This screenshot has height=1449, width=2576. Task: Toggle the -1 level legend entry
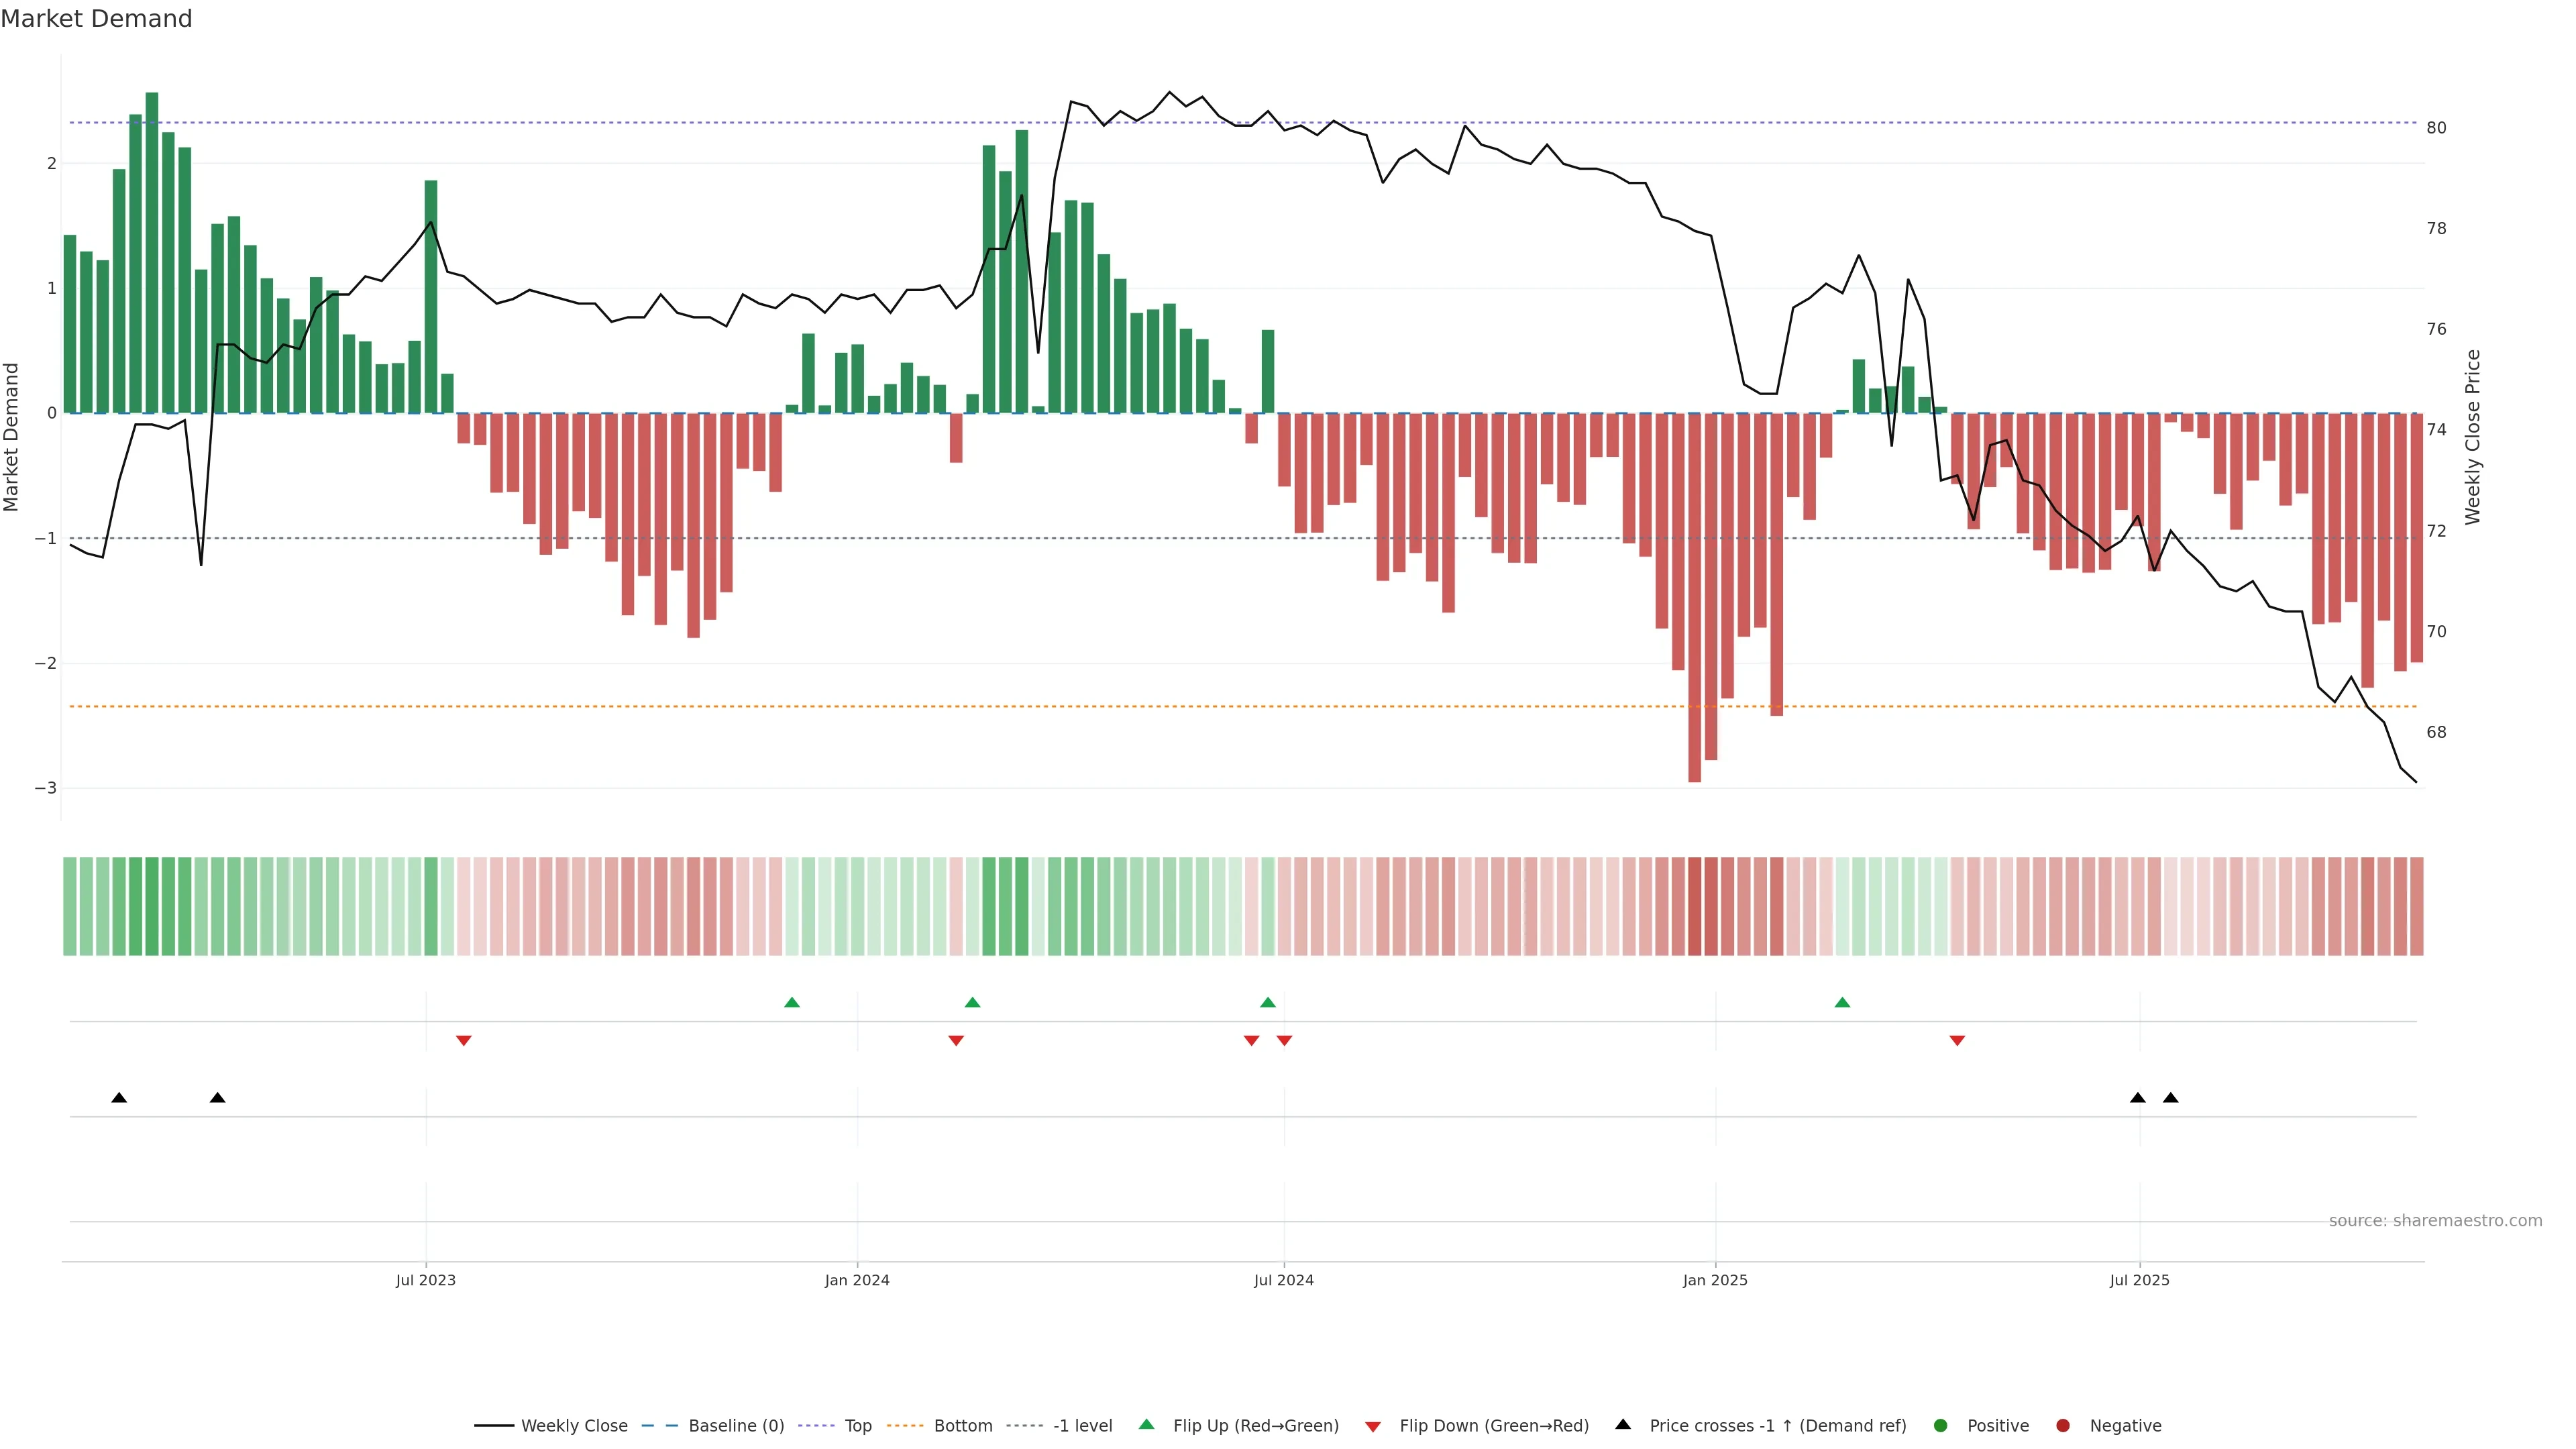pos(1082,1425)
